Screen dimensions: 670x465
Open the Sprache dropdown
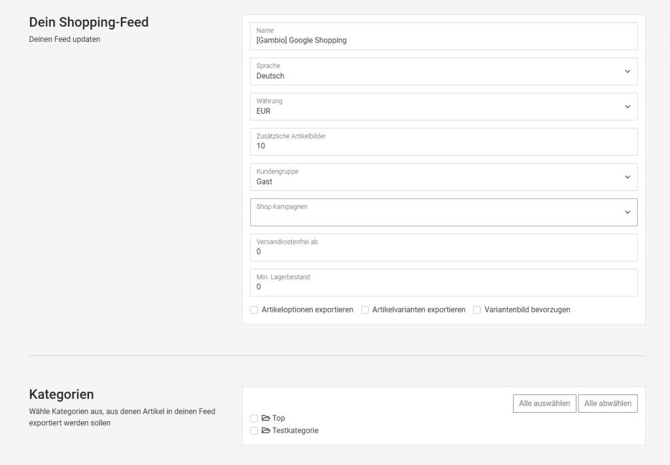coord(443,71)
